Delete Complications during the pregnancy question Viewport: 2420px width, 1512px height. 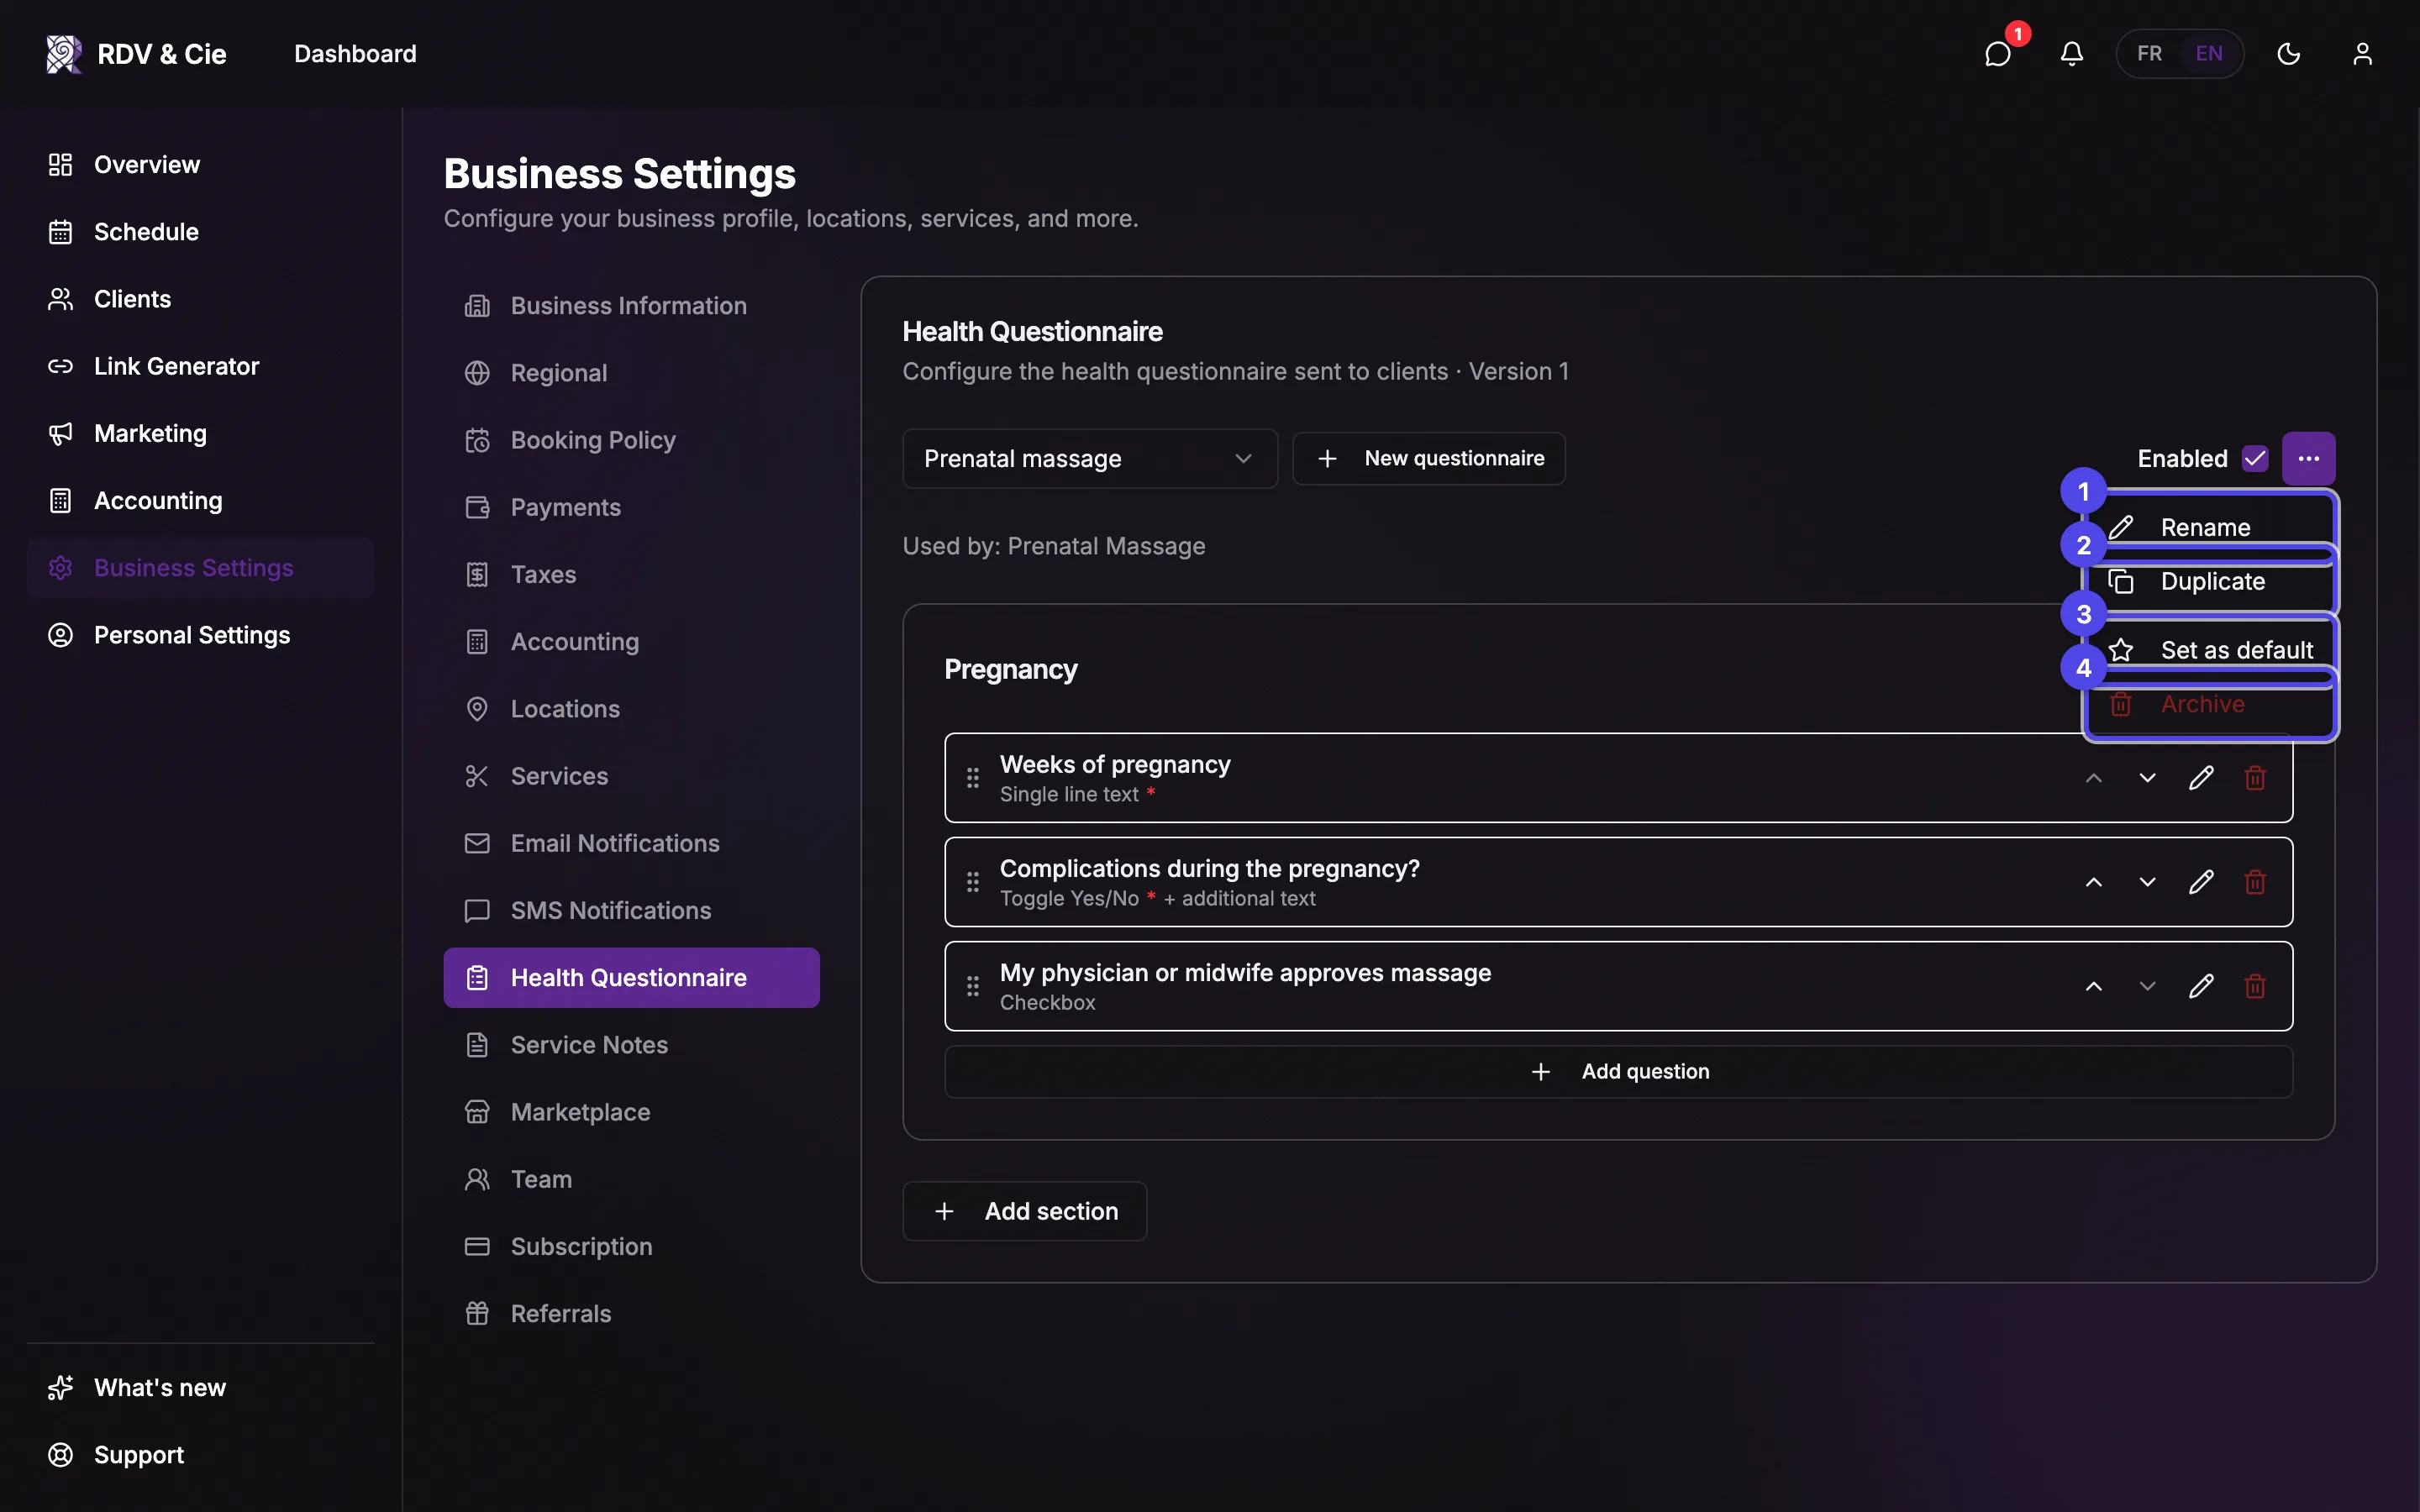(x=2255, y=882)
